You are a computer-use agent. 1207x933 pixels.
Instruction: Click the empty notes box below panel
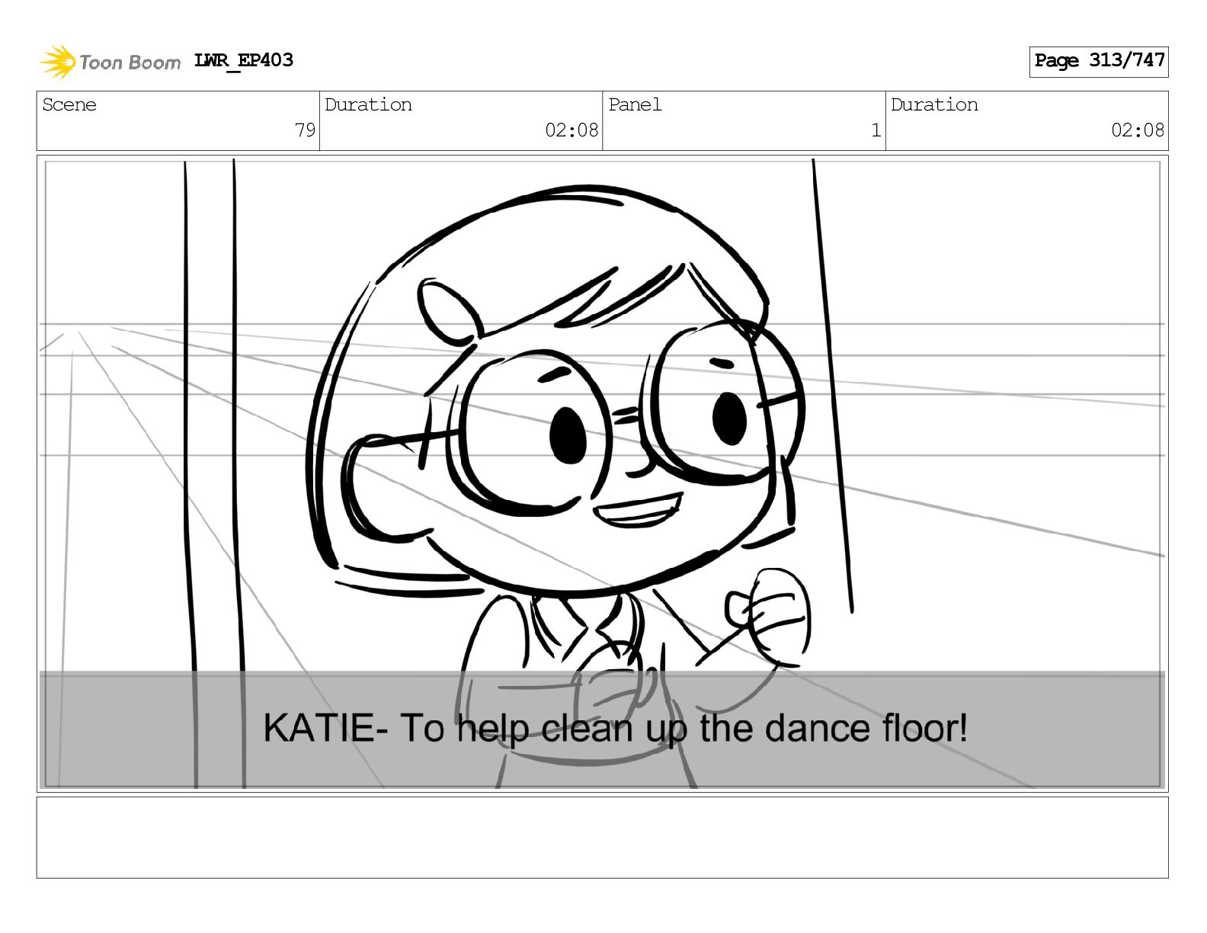602,837
